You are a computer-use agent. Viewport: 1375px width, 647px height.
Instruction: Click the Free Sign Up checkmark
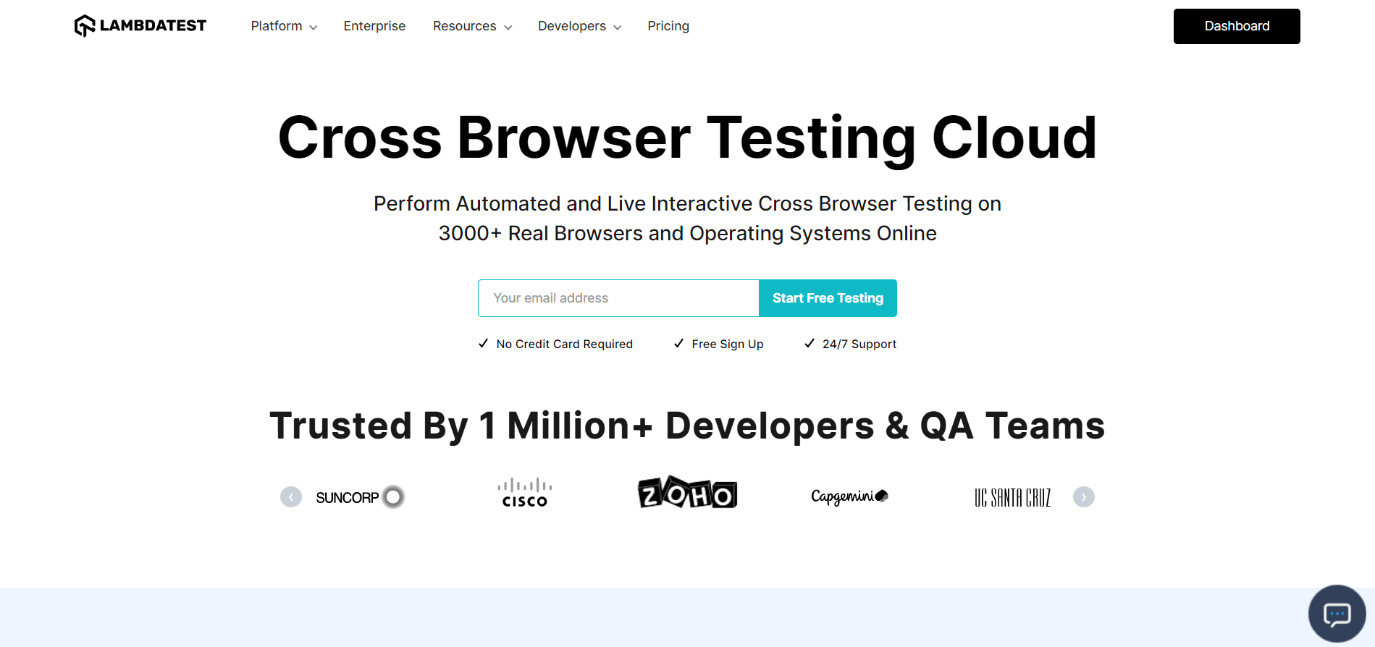pyautogui.click(x=678, y=344)
